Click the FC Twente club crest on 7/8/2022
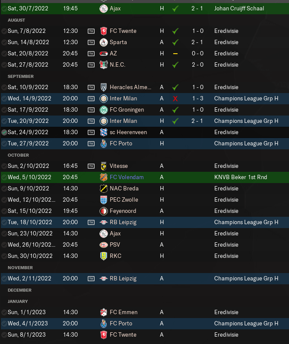289x344 pixels. click(103, 31)
